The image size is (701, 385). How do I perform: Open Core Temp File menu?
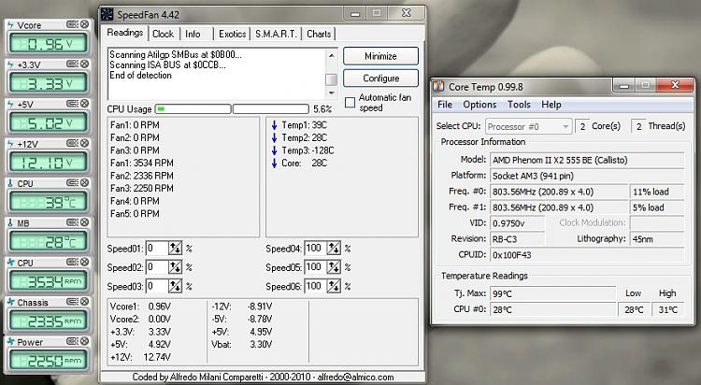pyautogui.click(x=445, y=105)
